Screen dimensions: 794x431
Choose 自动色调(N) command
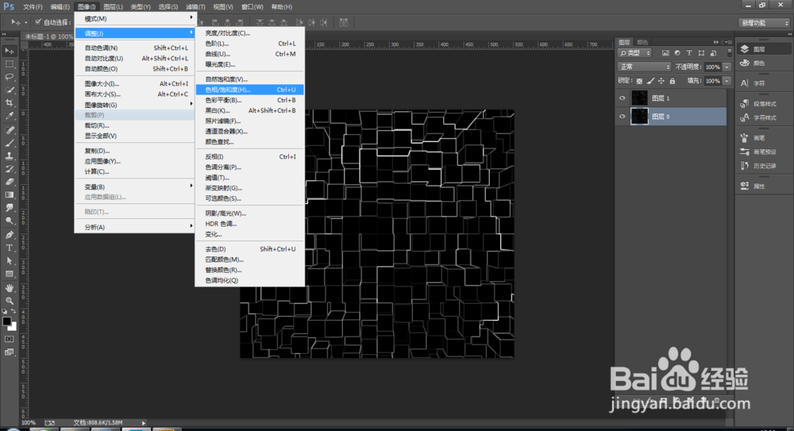pos(134,48)
